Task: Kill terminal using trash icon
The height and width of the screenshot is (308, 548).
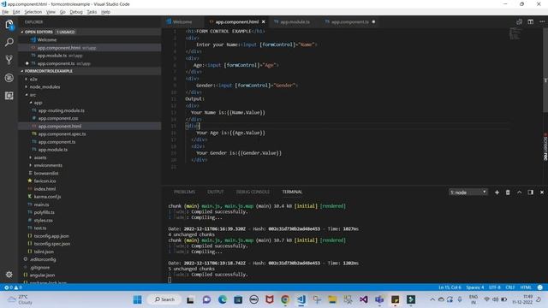Action: tap(508, 192)
